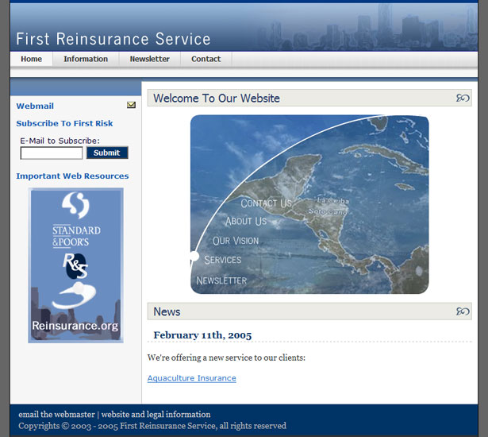Click the envelope icon beside Webmail
Viewport: 488px width, 437px height.
tap(131, 106)
